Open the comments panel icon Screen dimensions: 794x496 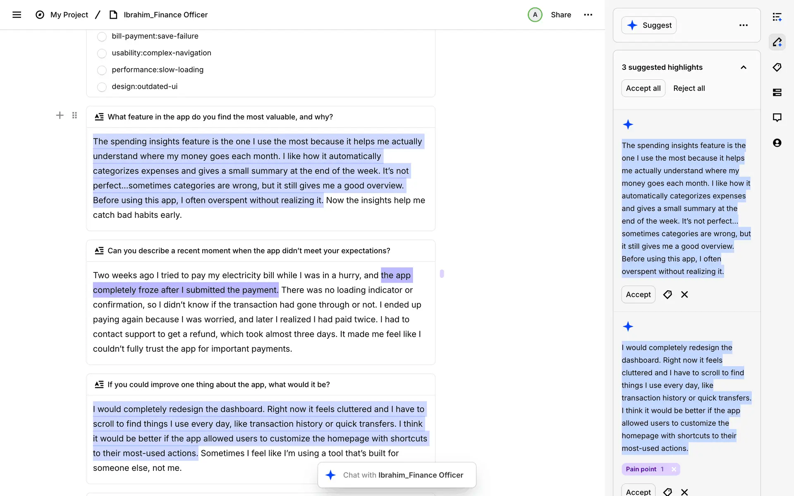(777, 117)
